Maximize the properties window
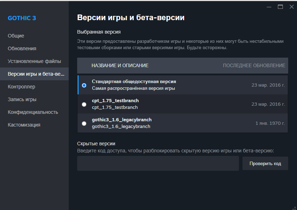This screenshot has height=210, width=297. coord(280,7)
